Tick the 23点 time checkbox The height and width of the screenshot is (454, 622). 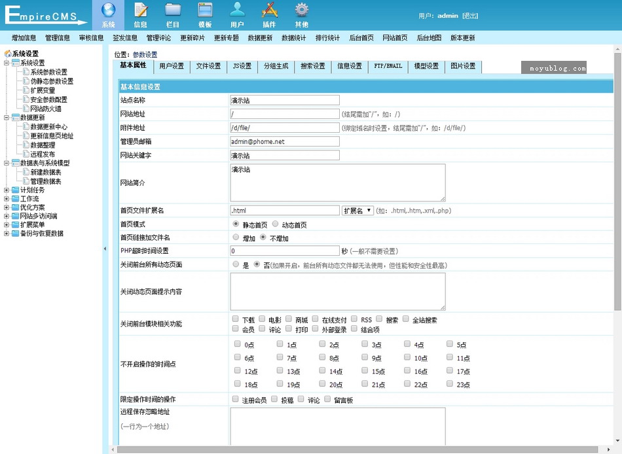449,383
